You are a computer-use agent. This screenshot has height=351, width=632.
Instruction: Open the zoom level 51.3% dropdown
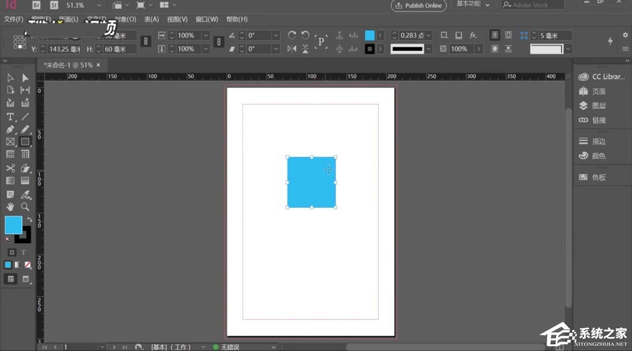tap(99, 5)
